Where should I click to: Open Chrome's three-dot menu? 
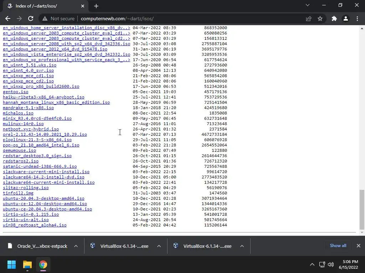357,18
